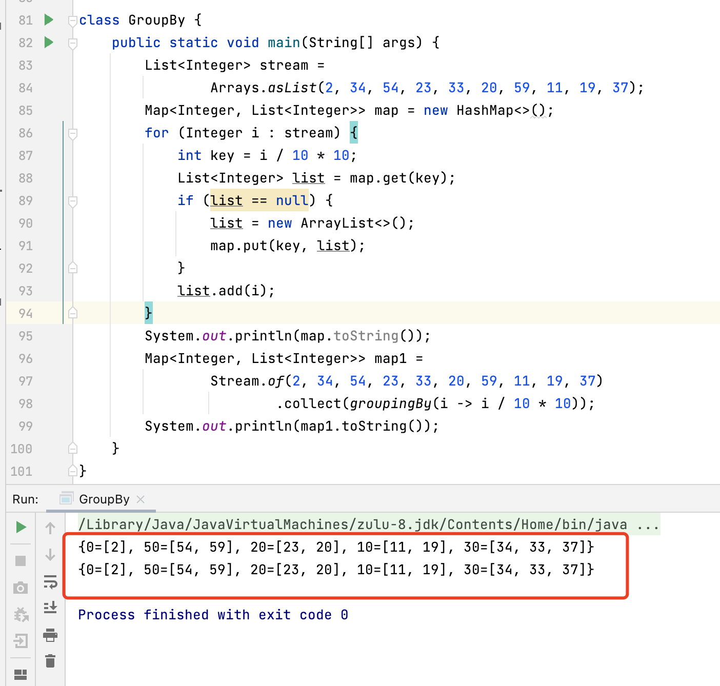Click the camera thread dump icon
720x686 pixels.
[21, 588]
